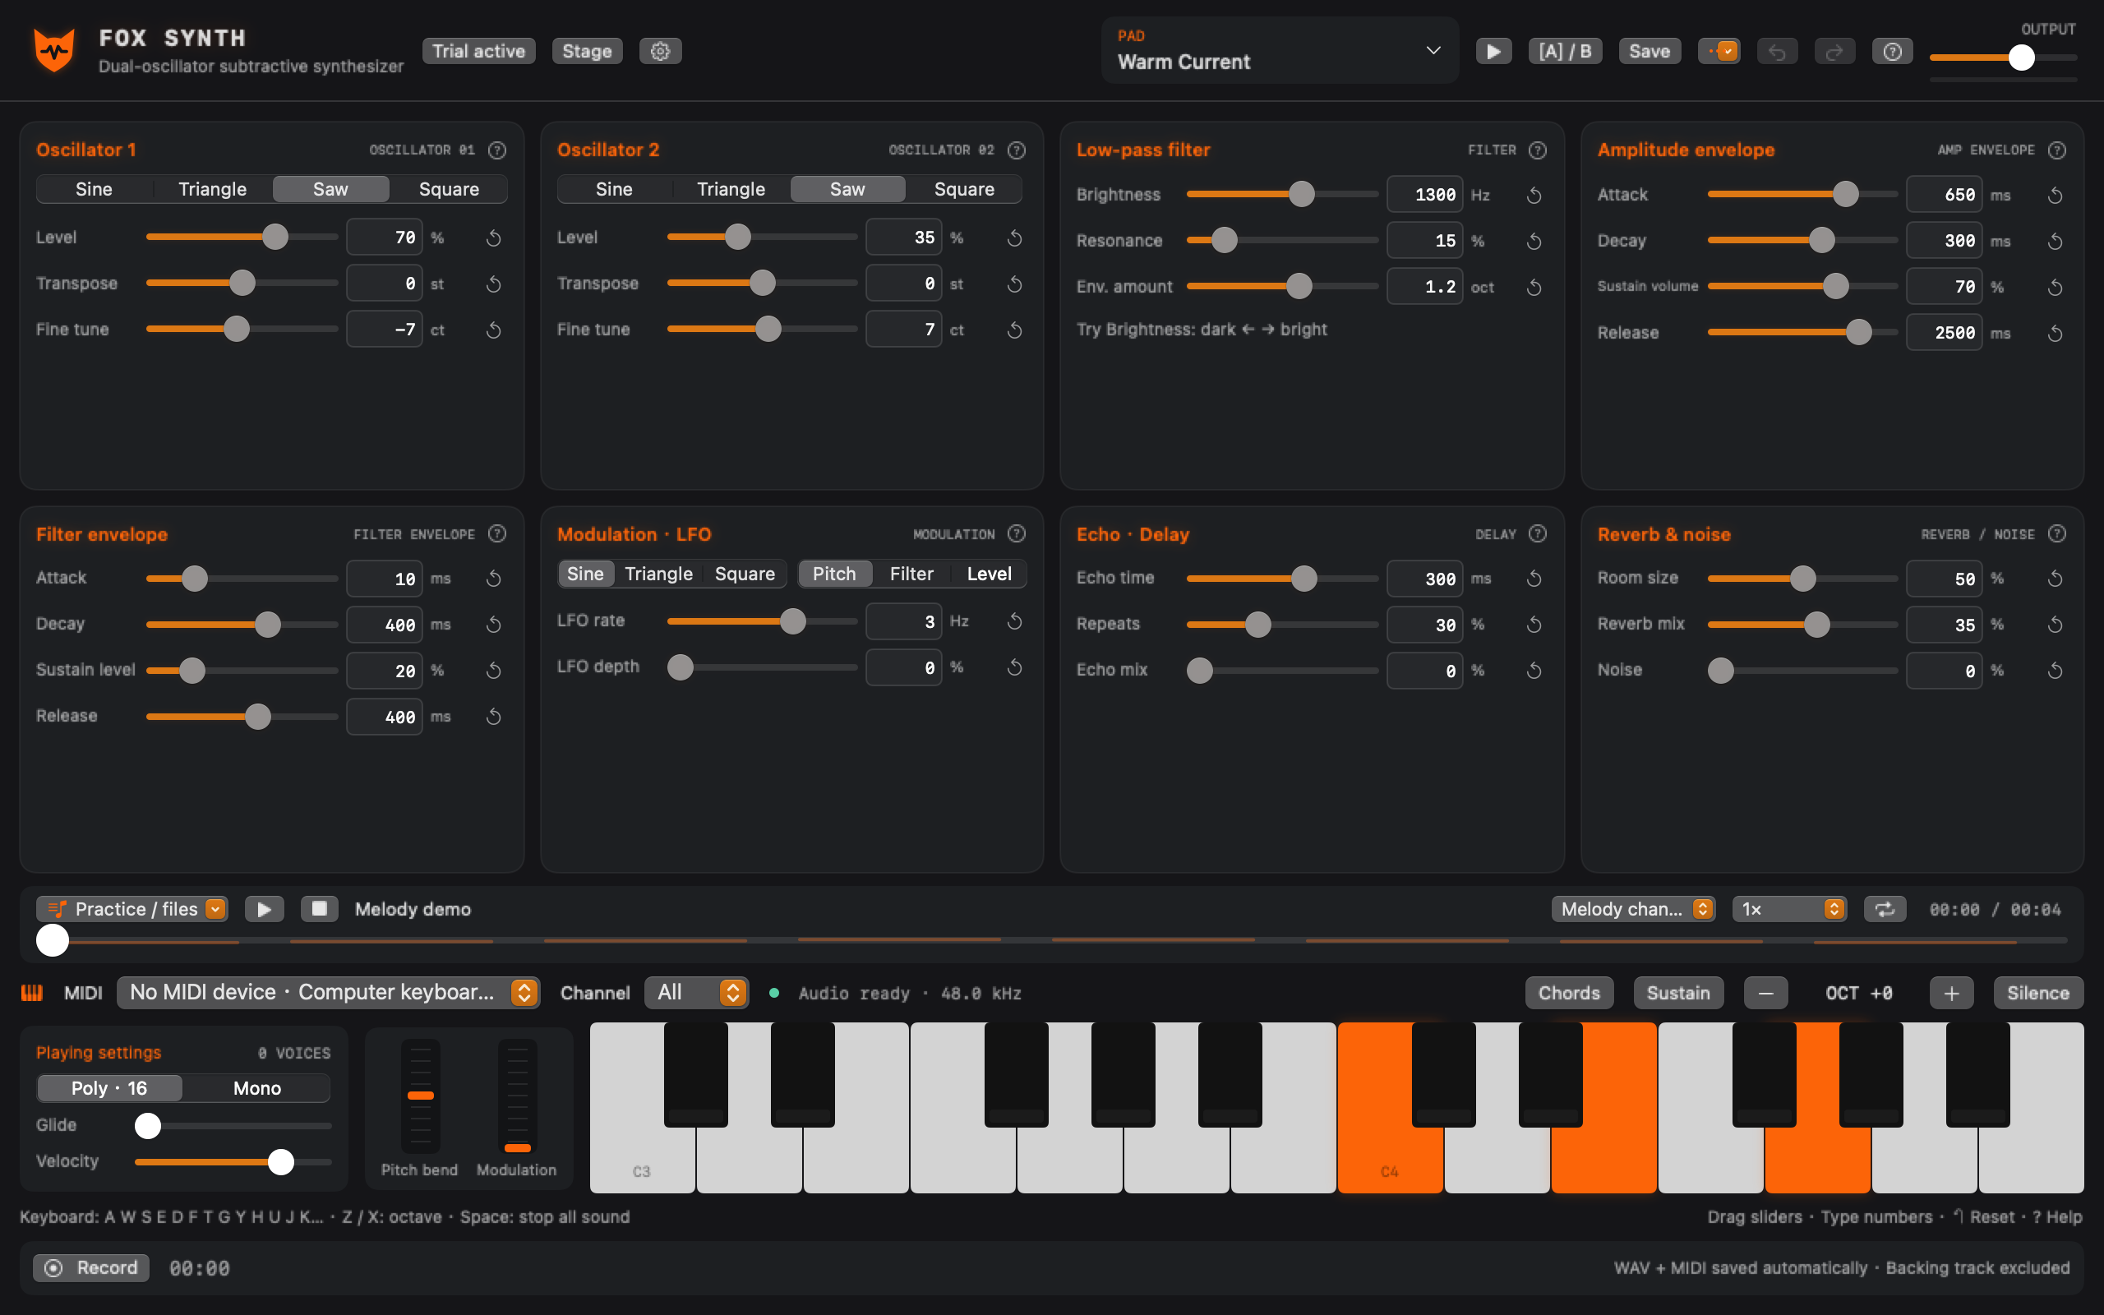Select Square LFO shape
Screen dimensions: 2104x1315
coord(745,574)
